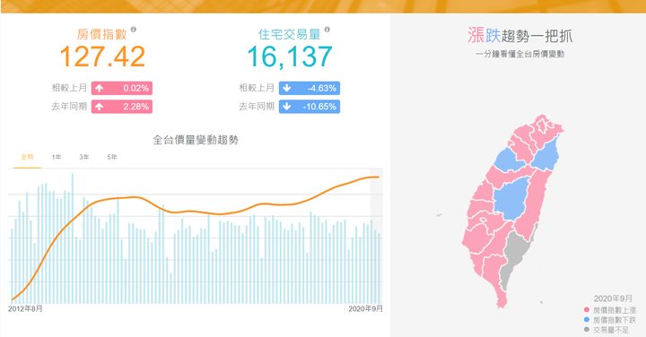This screenshot has width=646, height=337.
Task: Click the blue 房價指數下跌 legend dot
Action: point(586,320)
